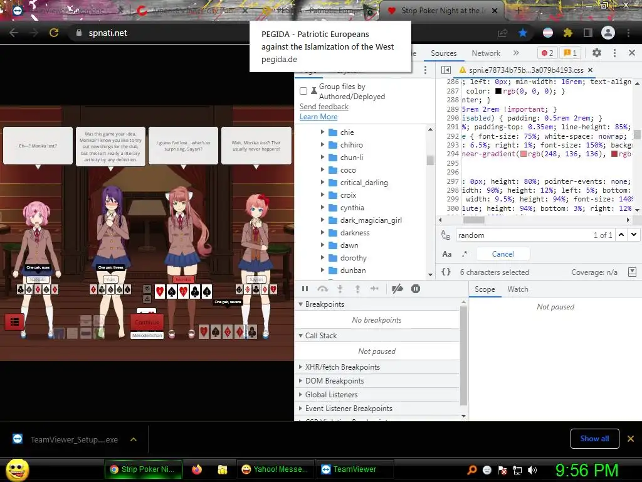Image resolution: width=642 pixels, height=482 pixels.
Task: Open the striped flag extension icon
Action: tap(547, 33)
